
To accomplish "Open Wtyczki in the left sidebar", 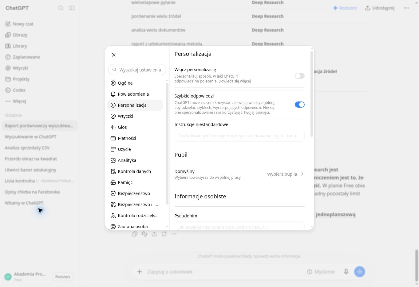I will click(40, 68).
